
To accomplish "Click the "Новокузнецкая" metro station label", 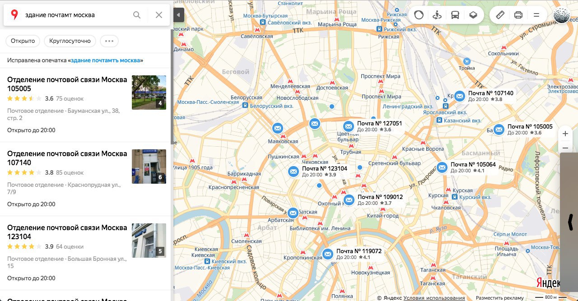I will [371, 273].
